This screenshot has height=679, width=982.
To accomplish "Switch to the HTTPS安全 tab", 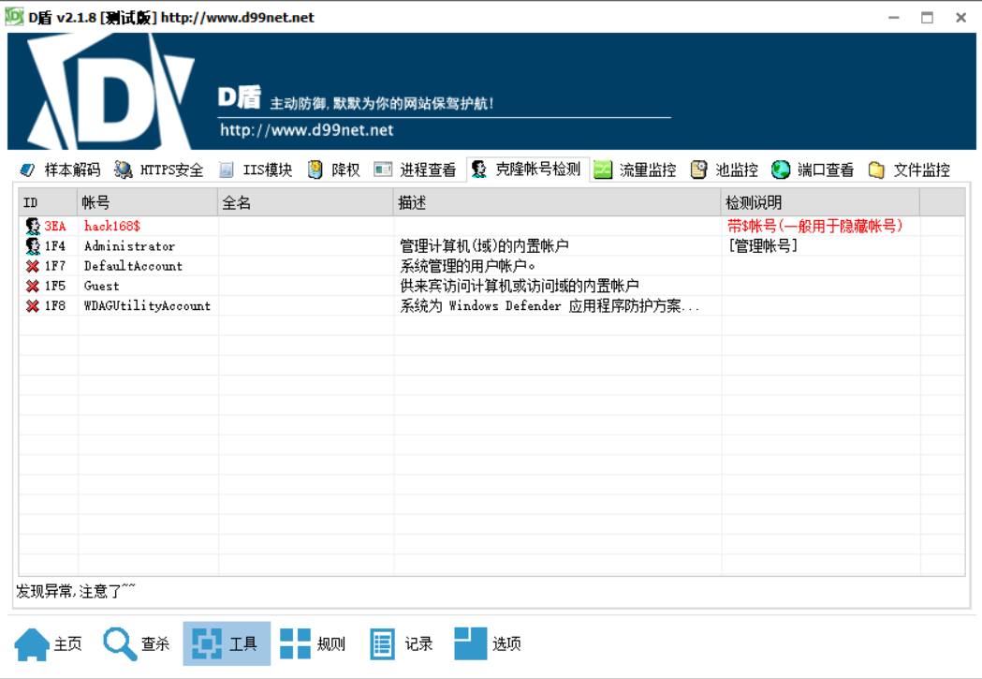I will [159, 170].
